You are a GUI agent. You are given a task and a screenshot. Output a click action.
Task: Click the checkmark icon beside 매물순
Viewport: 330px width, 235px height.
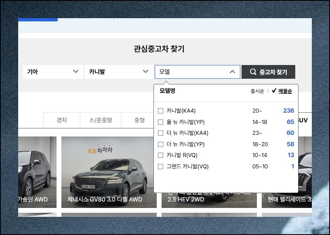[274, 91]
